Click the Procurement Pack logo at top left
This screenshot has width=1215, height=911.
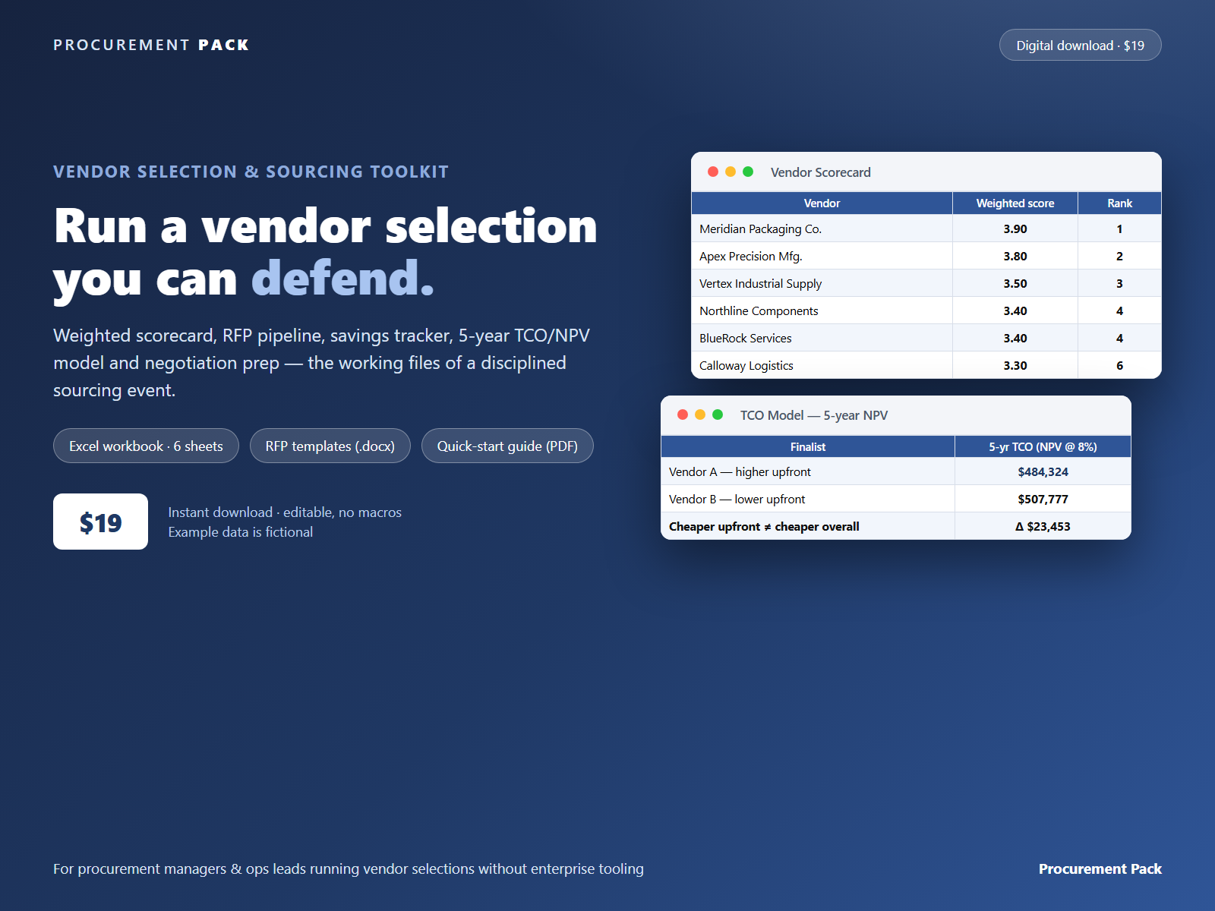pyautogui.click(x=151, y=45)
